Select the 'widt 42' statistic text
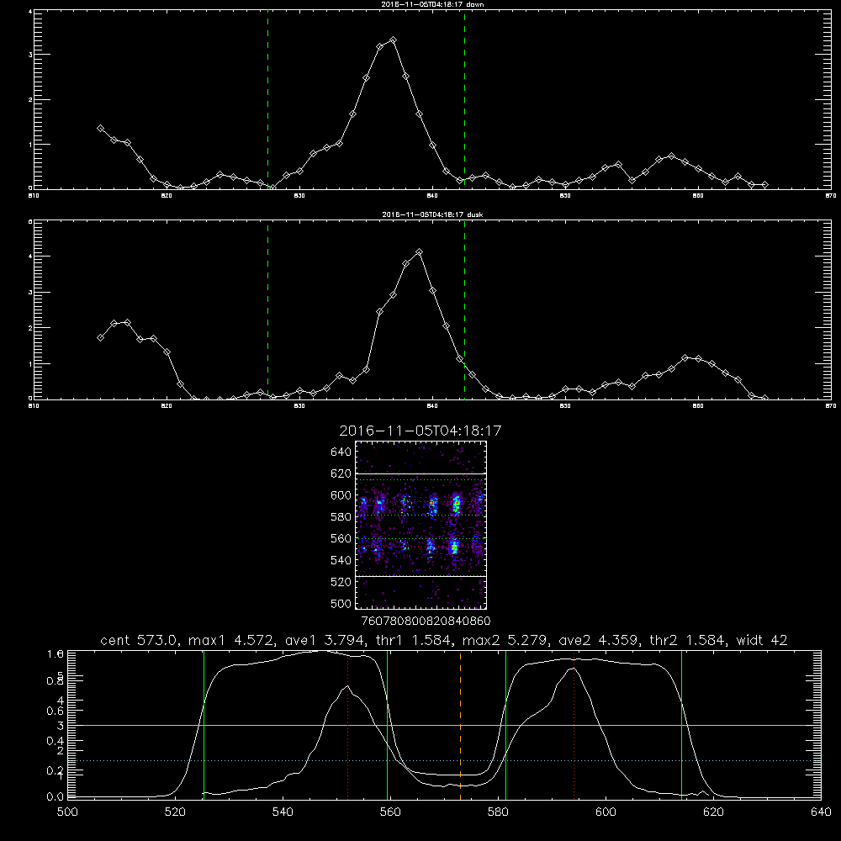Image resolution: width=841 pixels, height=841 pixels. coord(762,640)
